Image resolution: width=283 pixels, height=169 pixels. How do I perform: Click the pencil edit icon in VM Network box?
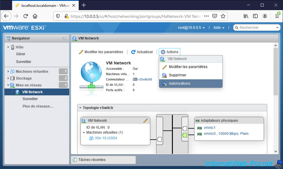pyautogui.click(x=145, y=121)
